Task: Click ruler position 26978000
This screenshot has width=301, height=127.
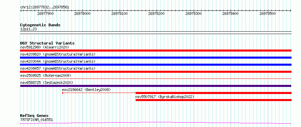Action: click(x=83, y=13)
